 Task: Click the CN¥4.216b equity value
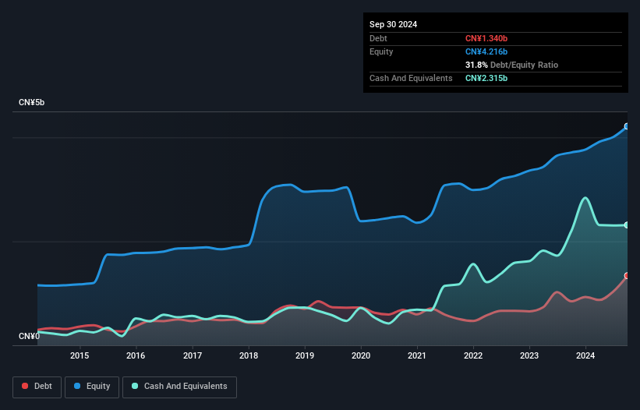coord(486,51)
